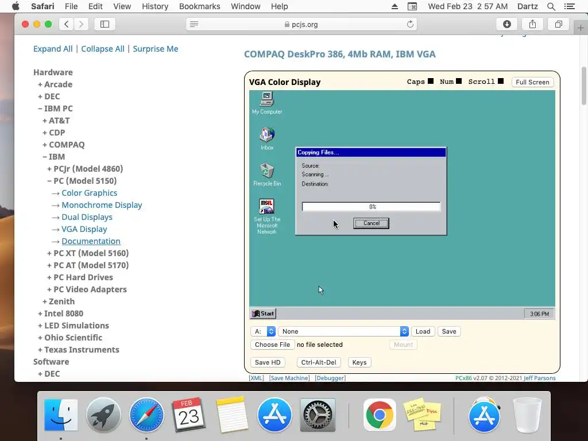Viewport: 588px width, 441px height.
Task: Open Notes from the Dock
Action: click(232, 415)
